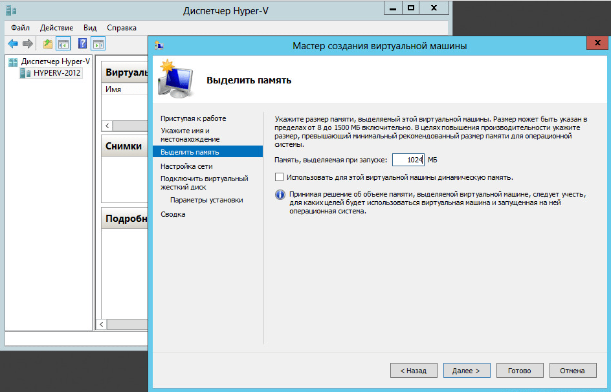
Task: Close the virtual machine wizard window
Action: point(597,43)
